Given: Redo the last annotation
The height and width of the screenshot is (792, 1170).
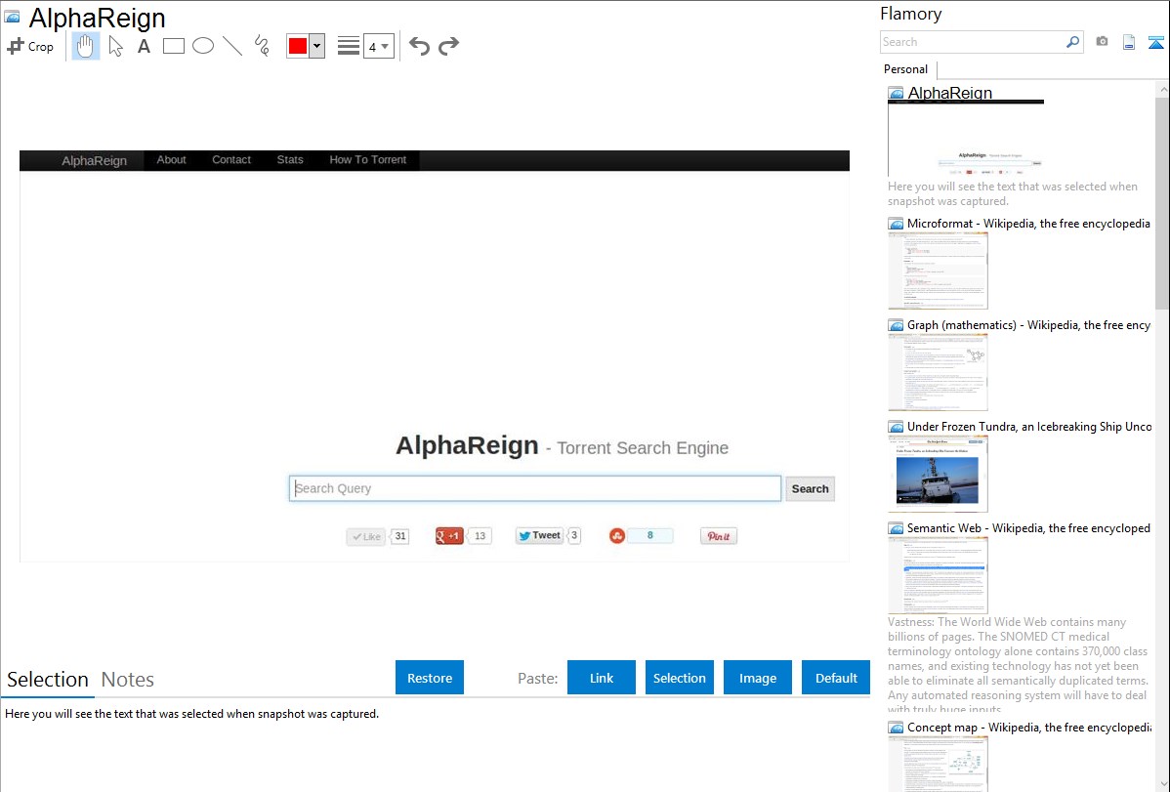Looking at the screenshot, I should pos(448,46).
